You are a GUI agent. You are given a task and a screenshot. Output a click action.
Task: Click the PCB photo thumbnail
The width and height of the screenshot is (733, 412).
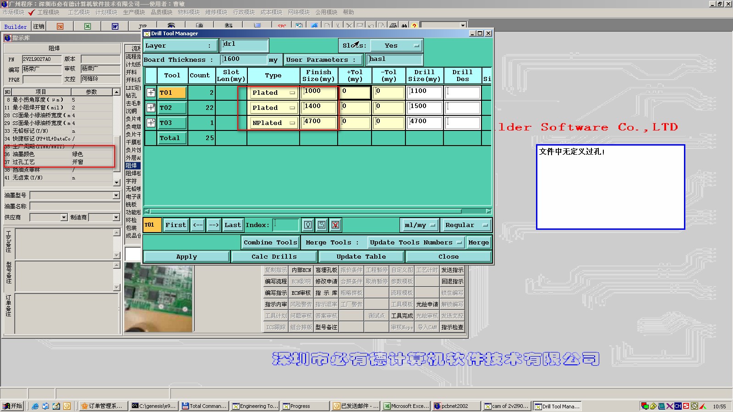coord(159,298)
